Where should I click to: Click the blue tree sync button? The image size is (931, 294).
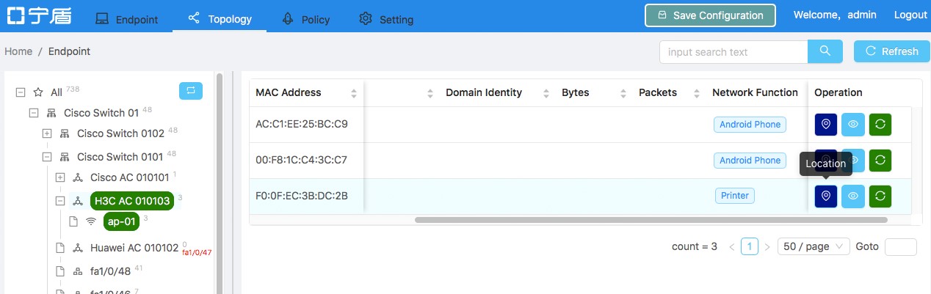[x=191, y=91]
